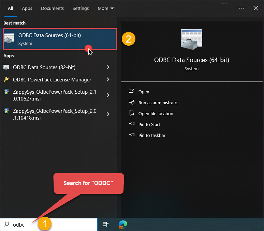Screen dimensions: 264x231
Task: Click the ODBC 32-bit app icon
Action: tap(6, 67)
